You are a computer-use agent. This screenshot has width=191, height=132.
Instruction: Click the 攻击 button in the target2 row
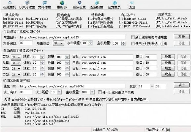click(x=168, y=63)
